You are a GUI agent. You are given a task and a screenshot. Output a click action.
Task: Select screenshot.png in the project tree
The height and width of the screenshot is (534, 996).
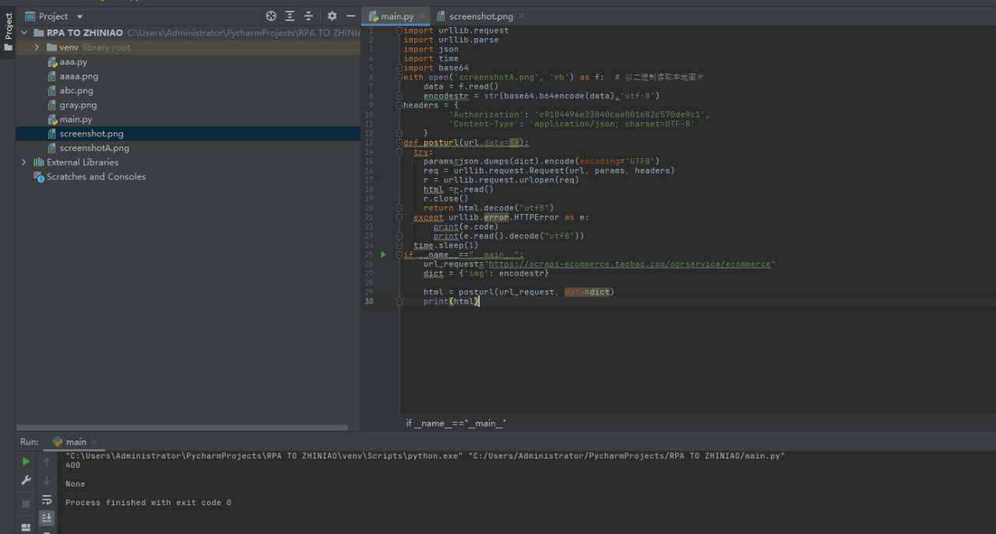pos(187,134)
